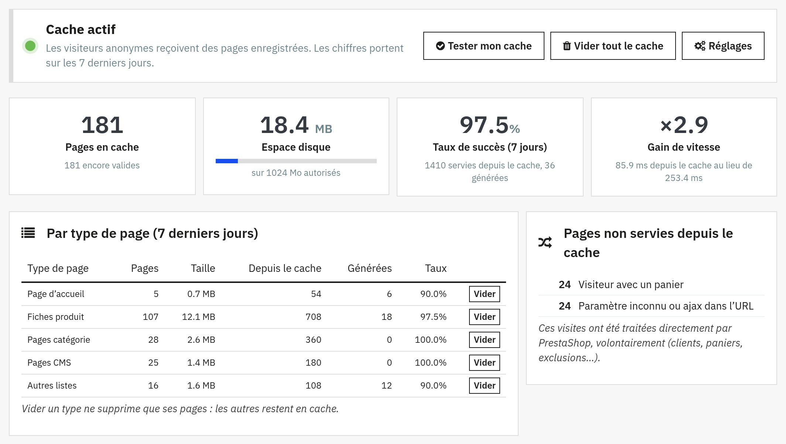Click the Pages catégorie row label
Image resolution: width=786 pixels, height=444 pixels.
point(59,340)
